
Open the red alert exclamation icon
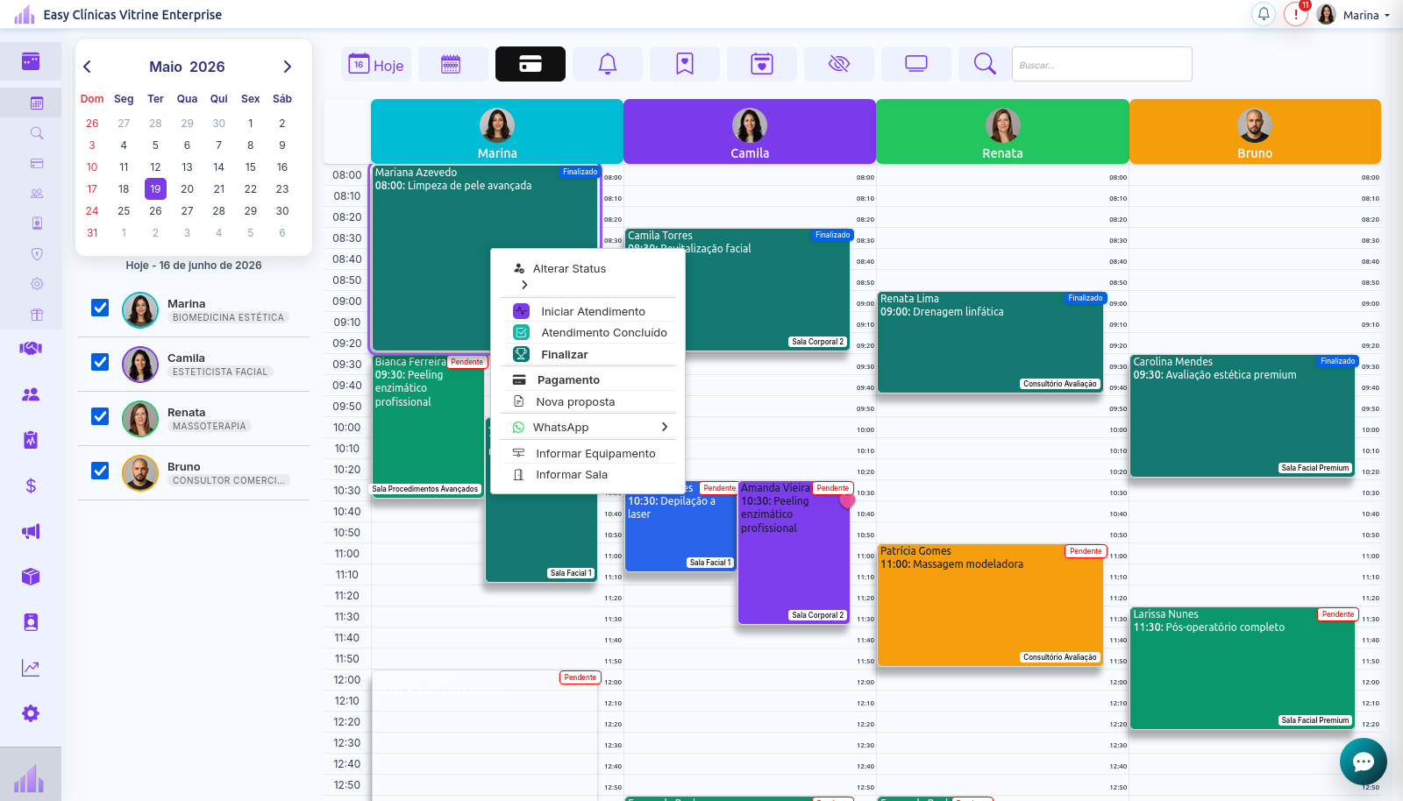pos(1296,14)
